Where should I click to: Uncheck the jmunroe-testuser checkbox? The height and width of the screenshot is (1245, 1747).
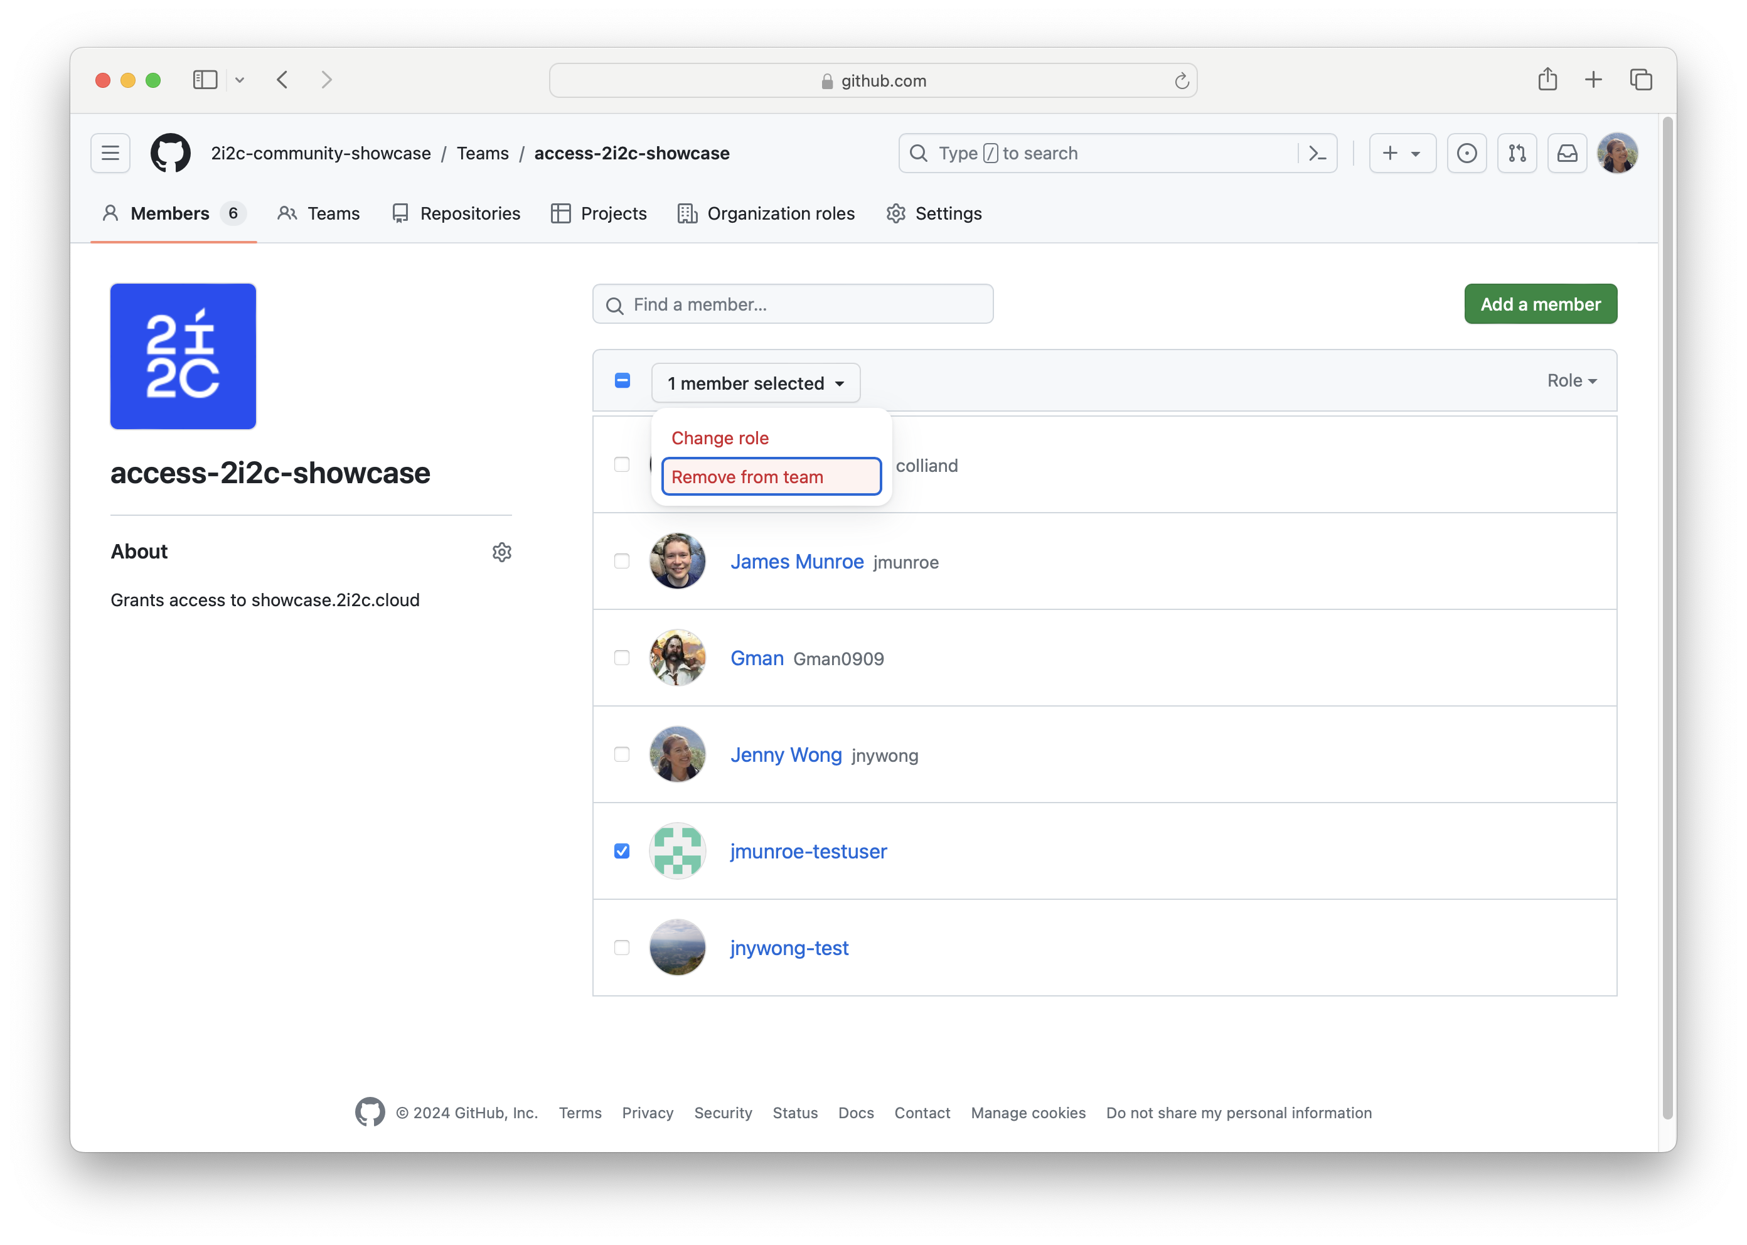tap(622, 851)
